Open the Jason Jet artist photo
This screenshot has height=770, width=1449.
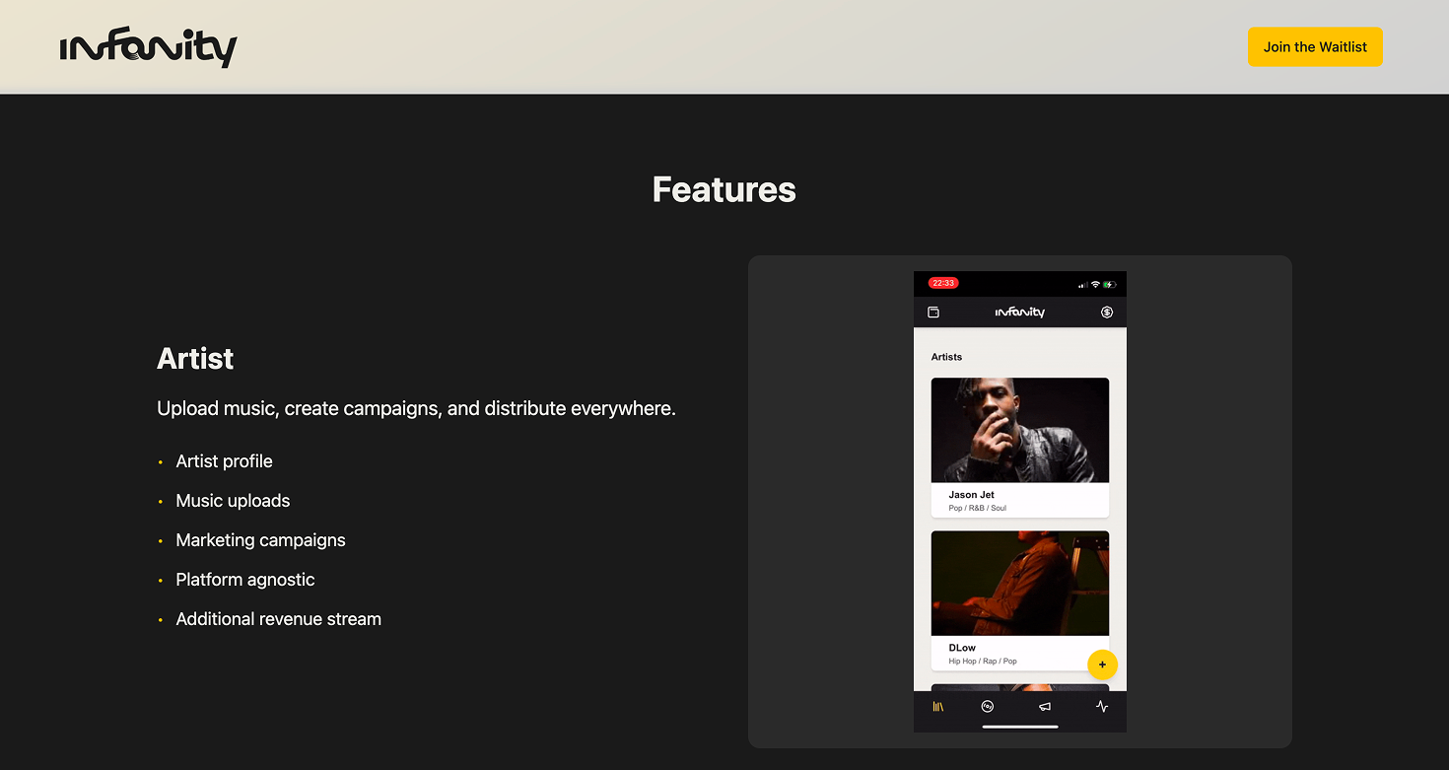click(x=1020, y=430)
